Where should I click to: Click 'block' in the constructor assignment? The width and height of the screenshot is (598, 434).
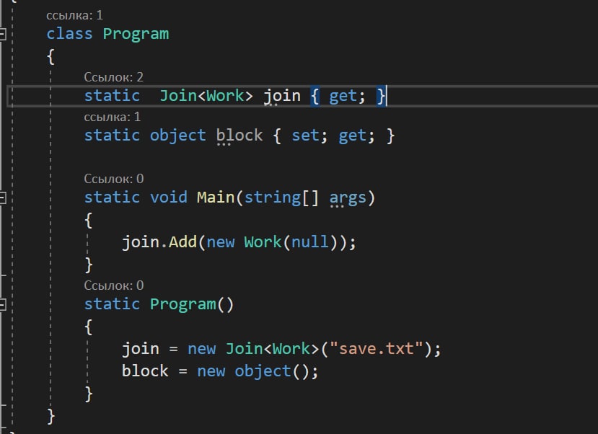(x=145, y=371)
